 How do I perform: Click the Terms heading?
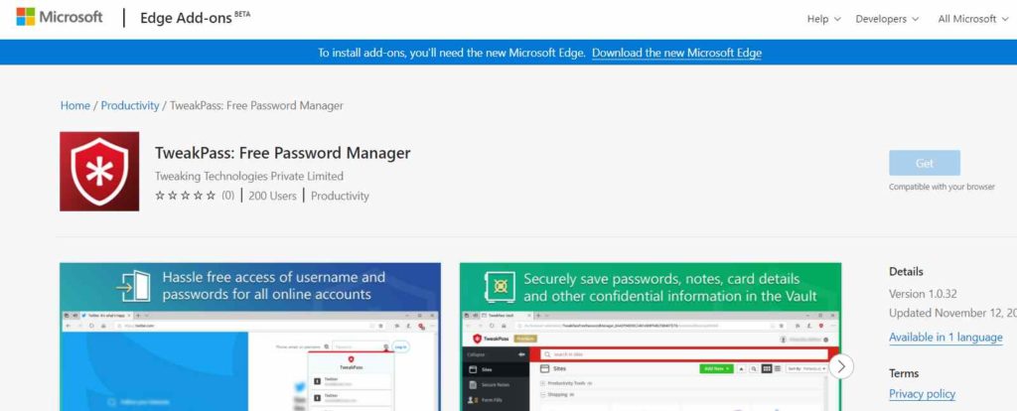[x=904, y=373]
